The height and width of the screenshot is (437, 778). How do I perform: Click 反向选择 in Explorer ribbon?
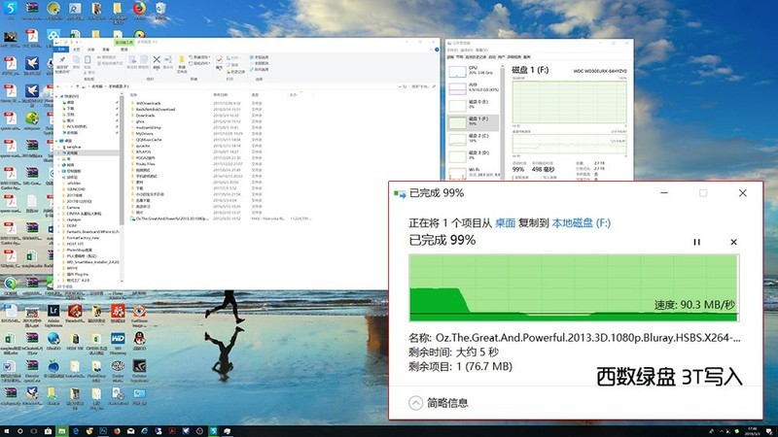point(259,69)
